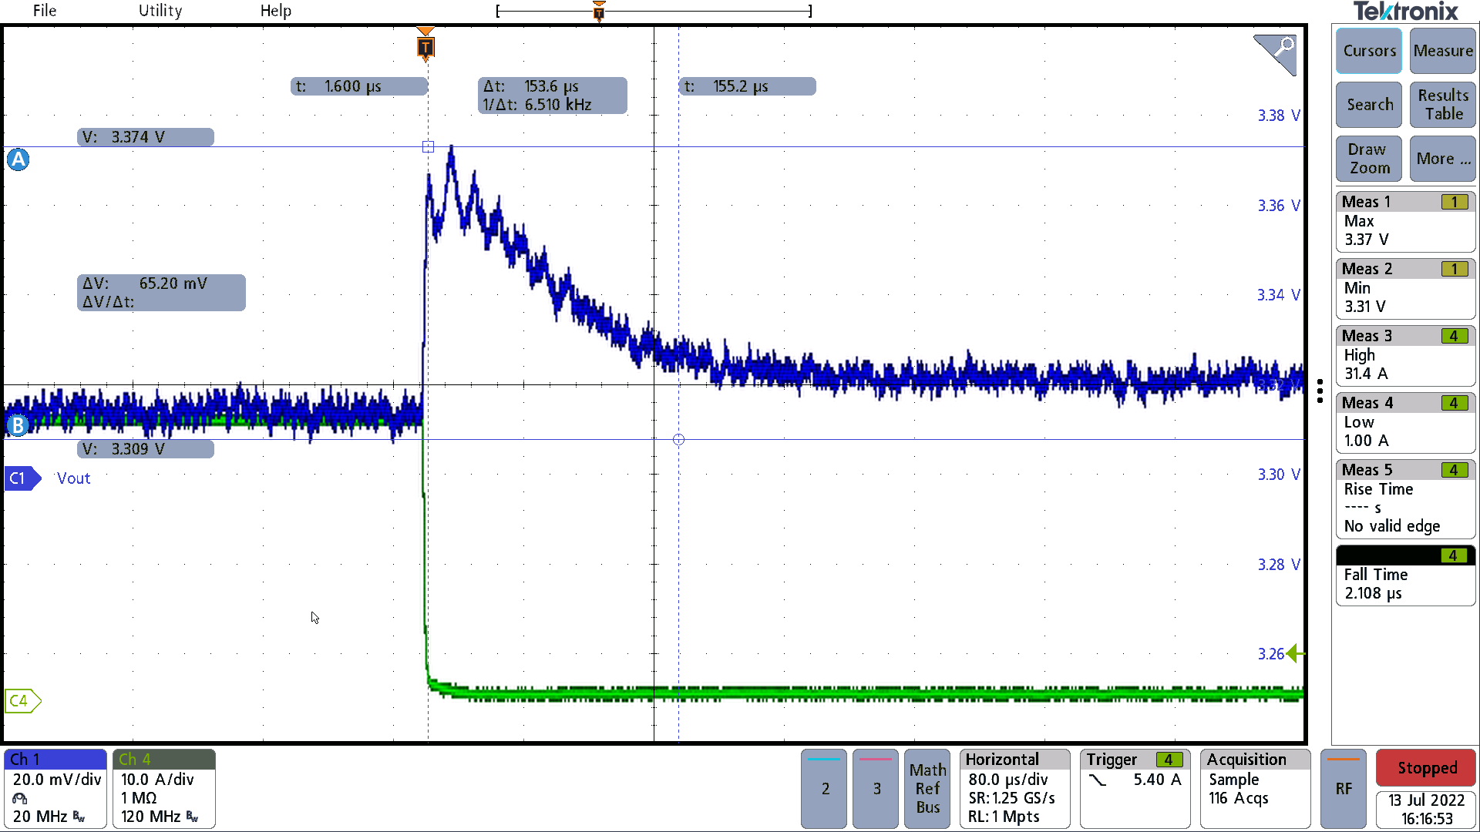
Task: Click the Cursors button
Action: 1369,51
